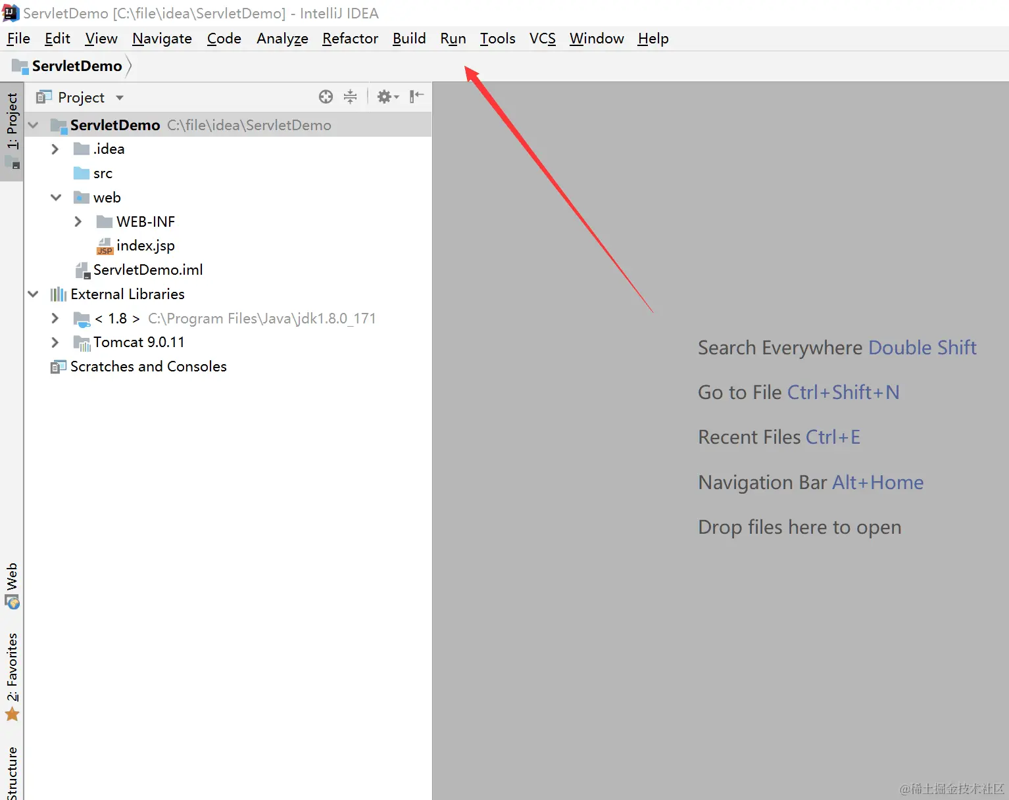Click the Web tool window globe icon
The width and height of the screenshot is (1009, 800).
(12, 602)
